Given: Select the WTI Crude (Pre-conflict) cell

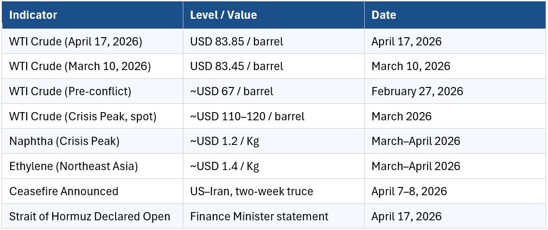Looking at the screenshot, I should tap(70, 91).
